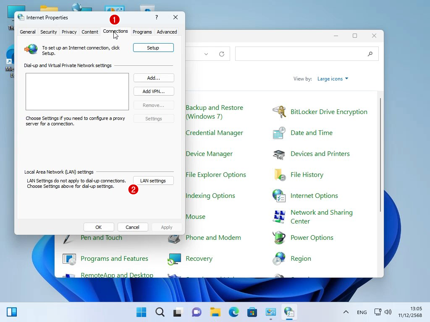Expand the View by Large icons dropdown
The width and height of the screenshot is (430, 322).
(333, 79)
